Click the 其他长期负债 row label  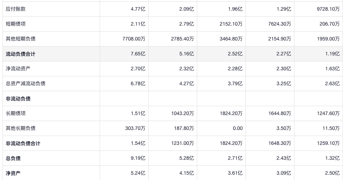21,129
